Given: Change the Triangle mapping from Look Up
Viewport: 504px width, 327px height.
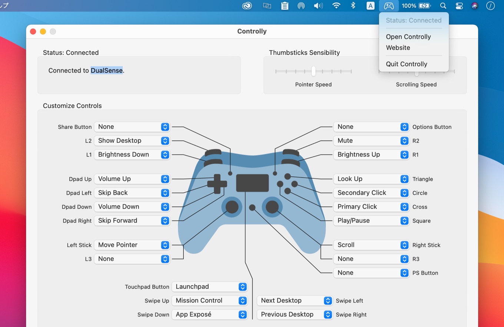Looking at the screenshot, I should pyautogui.click(x=371, y=179).
